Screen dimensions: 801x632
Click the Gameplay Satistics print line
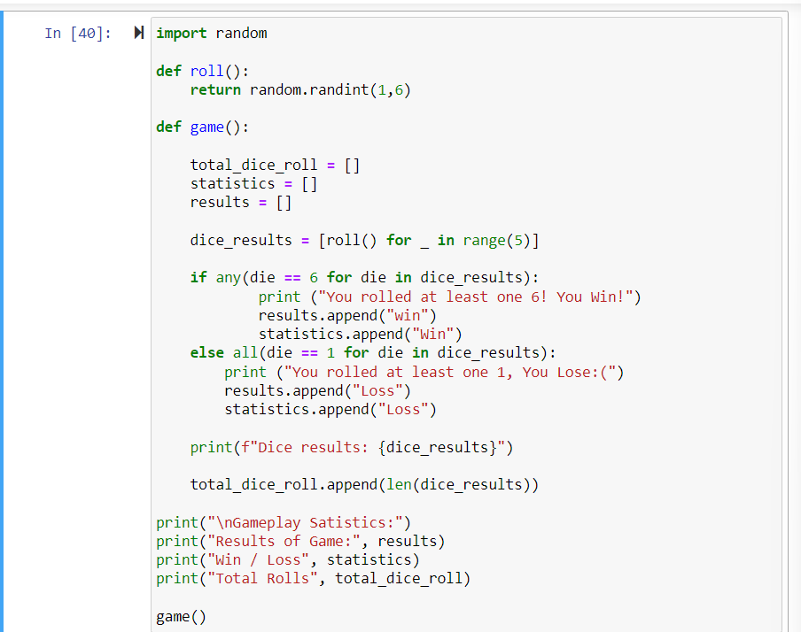pyautogui.click(x=284, y=521)
